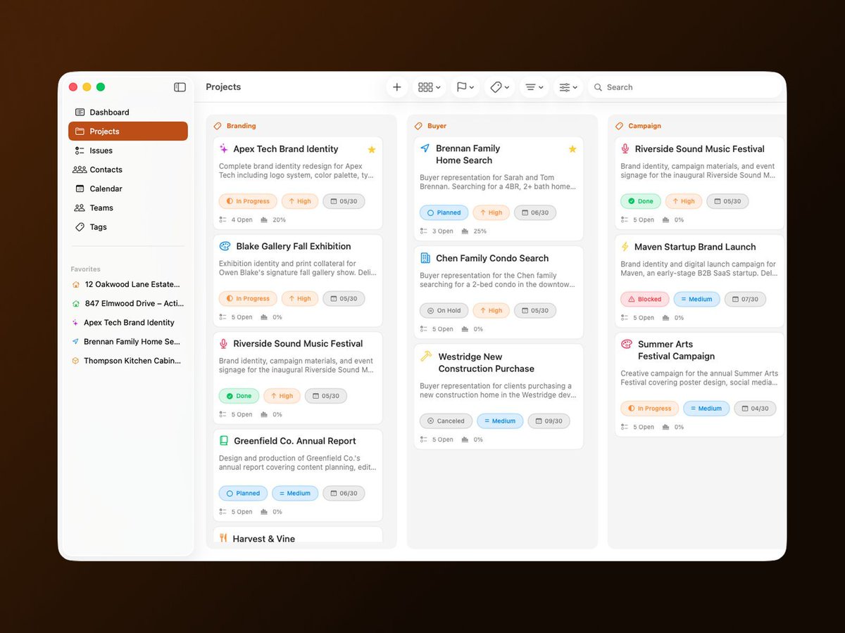Open Calendar in the sidebar

tap(128, 188)
